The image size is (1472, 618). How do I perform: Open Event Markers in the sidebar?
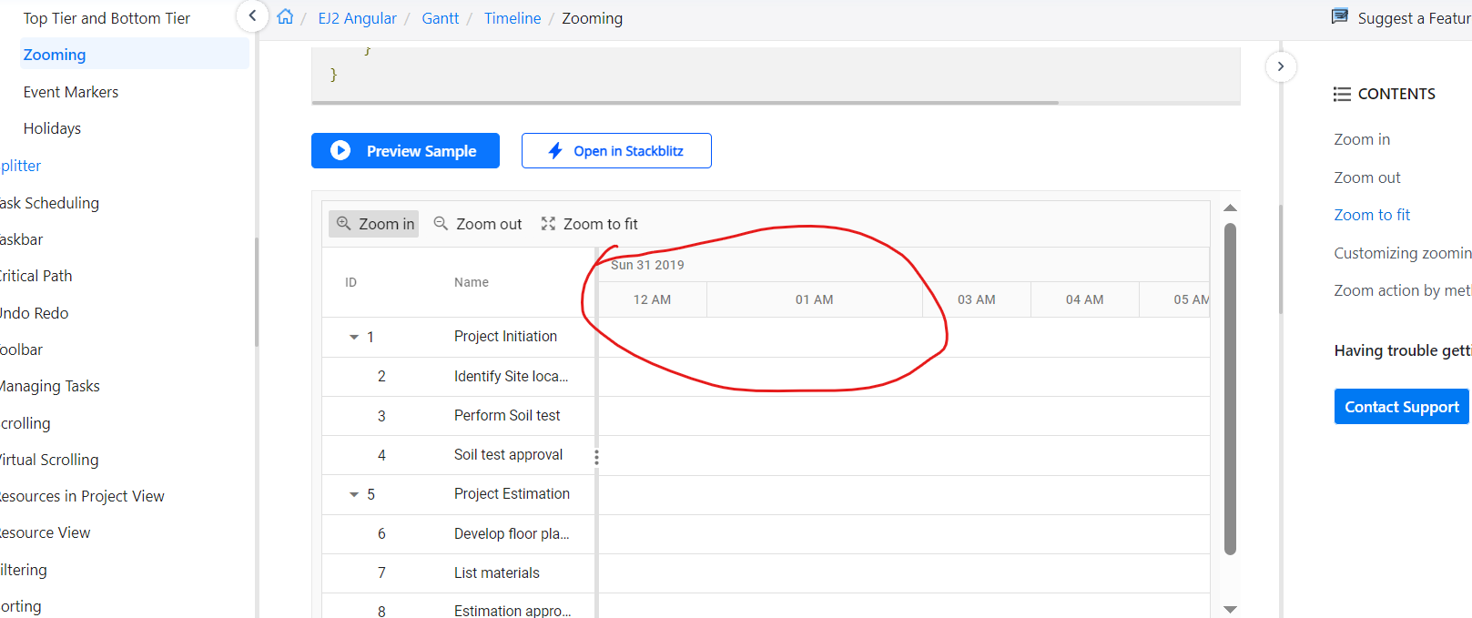click(71, 92)
